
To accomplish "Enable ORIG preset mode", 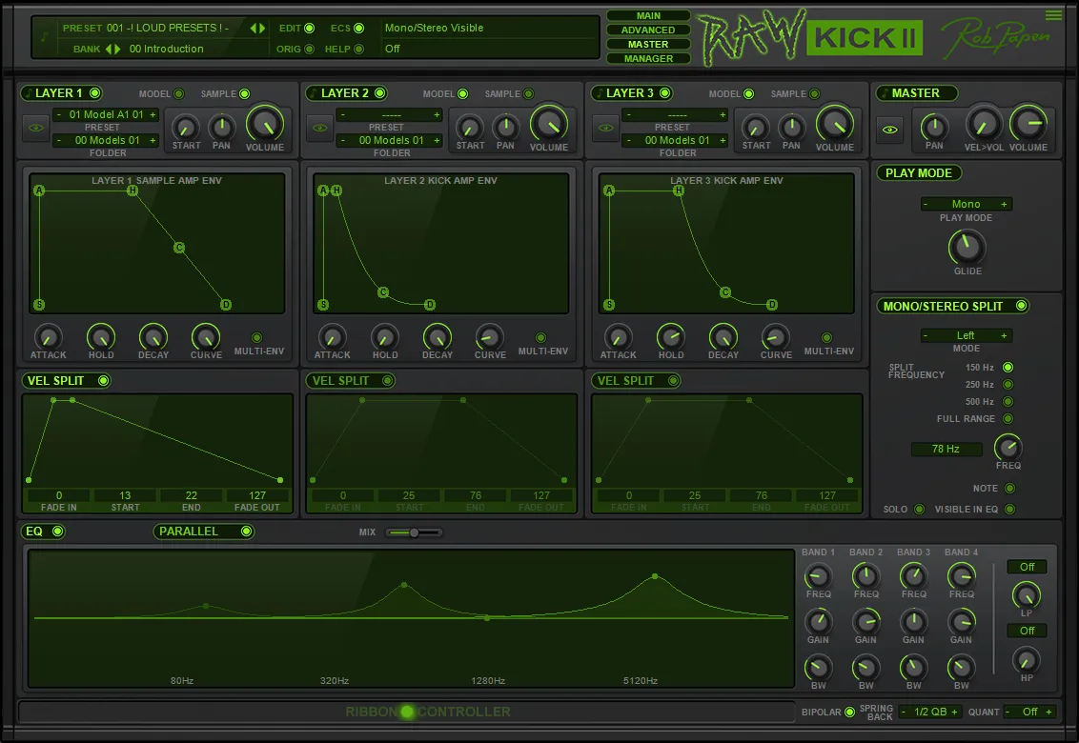I will click(309, 49).
